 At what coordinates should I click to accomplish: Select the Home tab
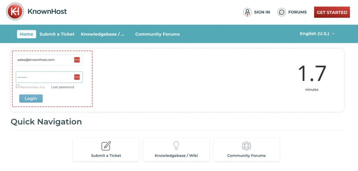27,34
